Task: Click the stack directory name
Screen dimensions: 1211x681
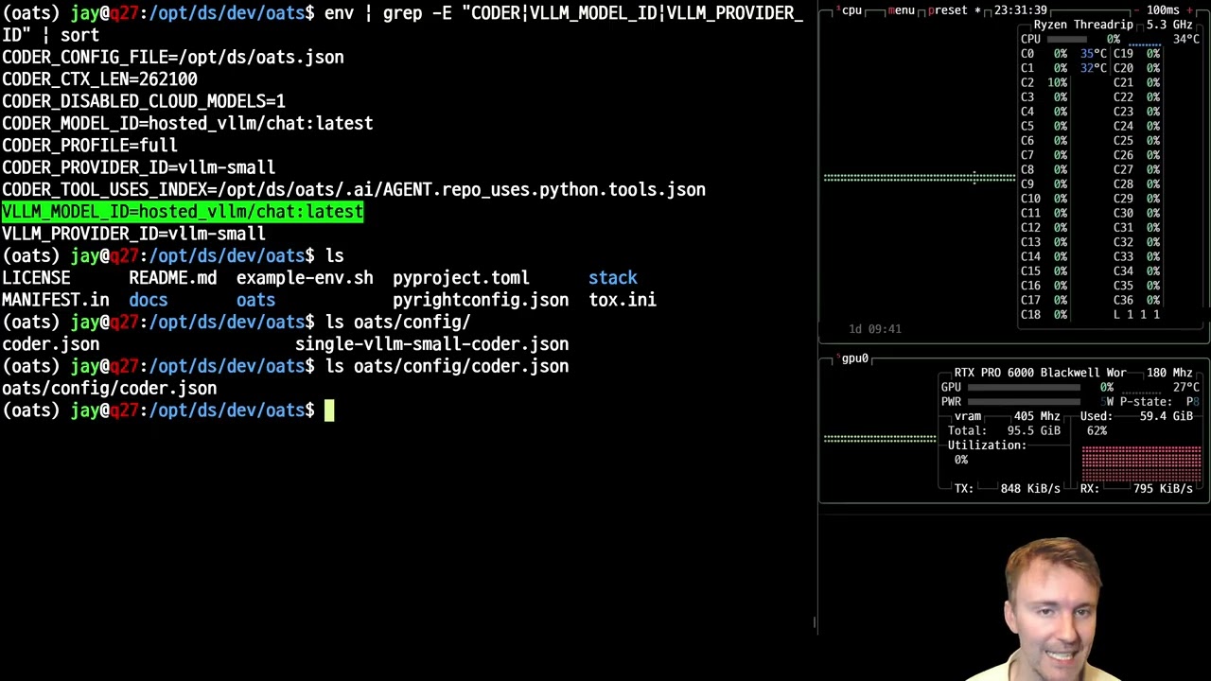Action: 613,278
